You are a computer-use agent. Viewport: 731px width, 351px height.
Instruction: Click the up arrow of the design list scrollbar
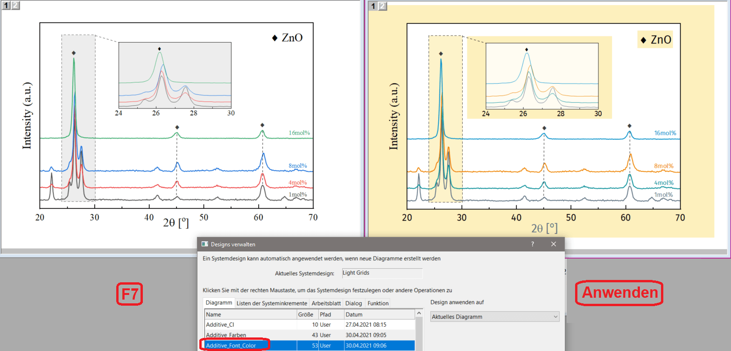[419, 313]
